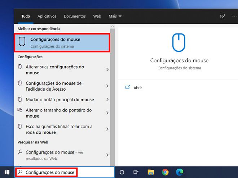Click mouse icon beside Facilidade de Acesso result

point(20,83)
